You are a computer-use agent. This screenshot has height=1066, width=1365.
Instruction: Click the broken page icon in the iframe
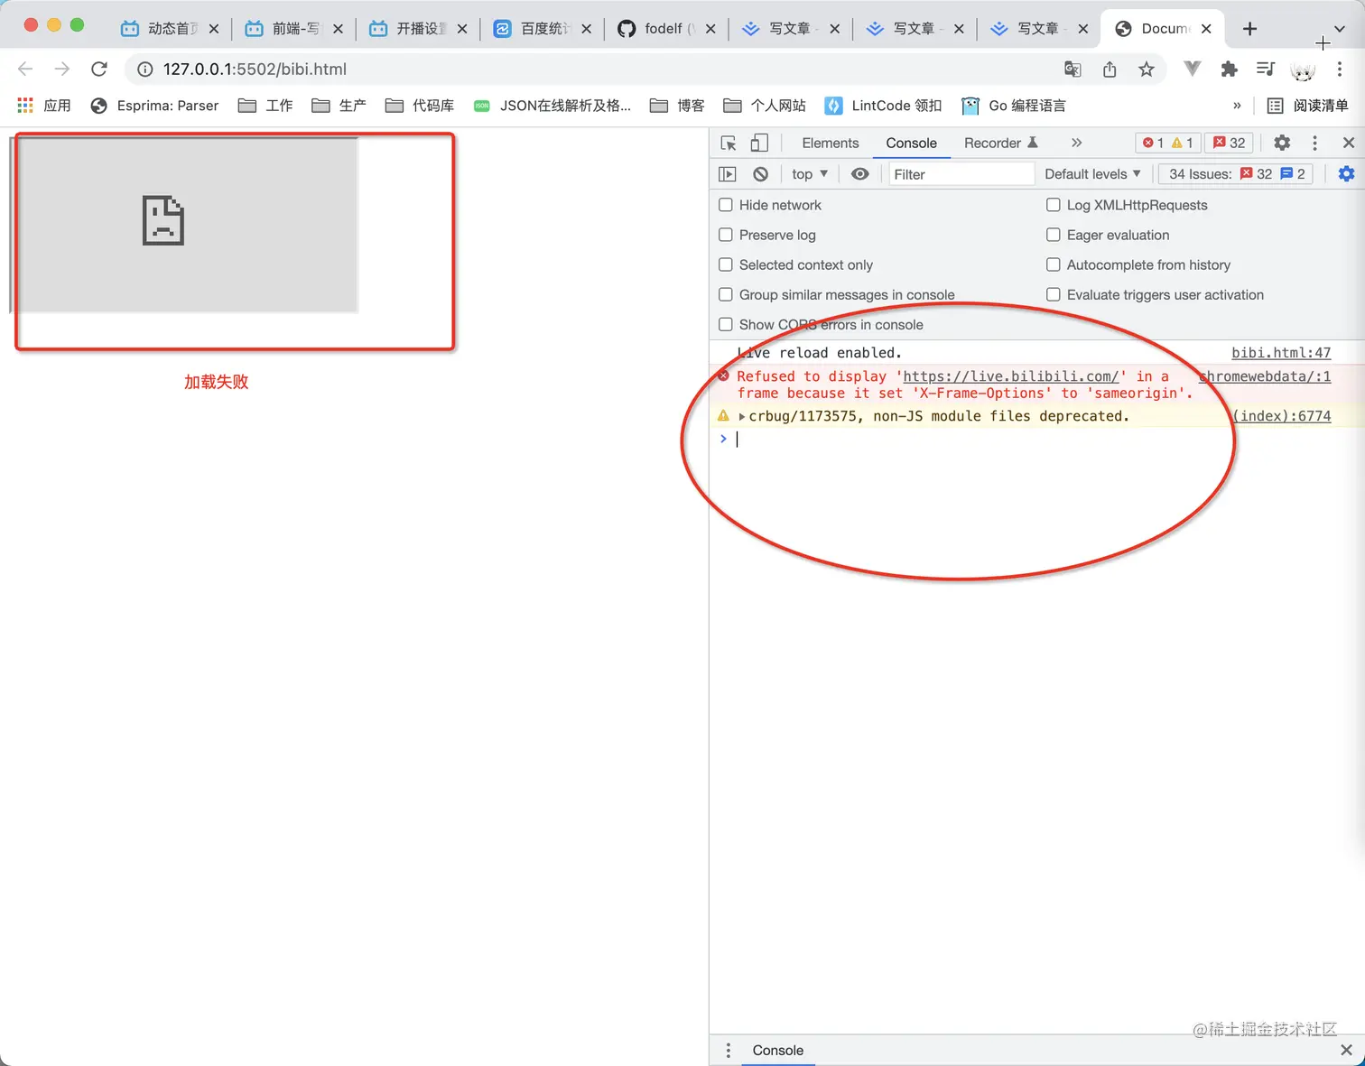click(x=163, y=220)
